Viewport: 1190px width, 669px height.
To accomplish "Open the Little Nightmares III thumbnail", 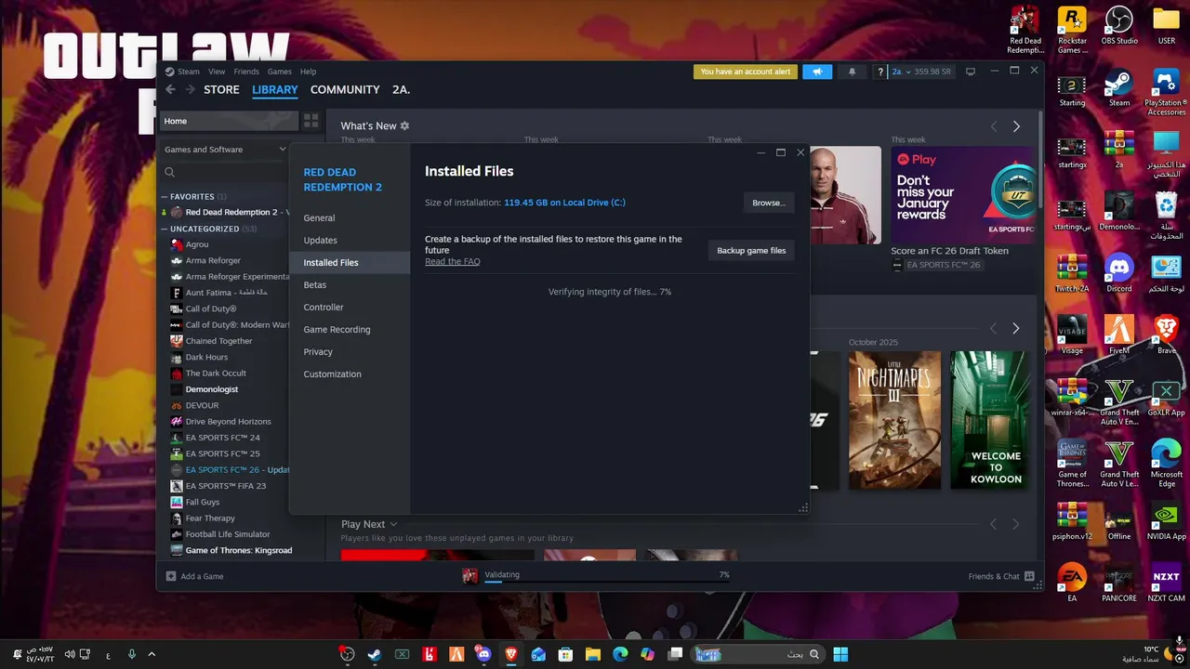I will tap(894, 420).
